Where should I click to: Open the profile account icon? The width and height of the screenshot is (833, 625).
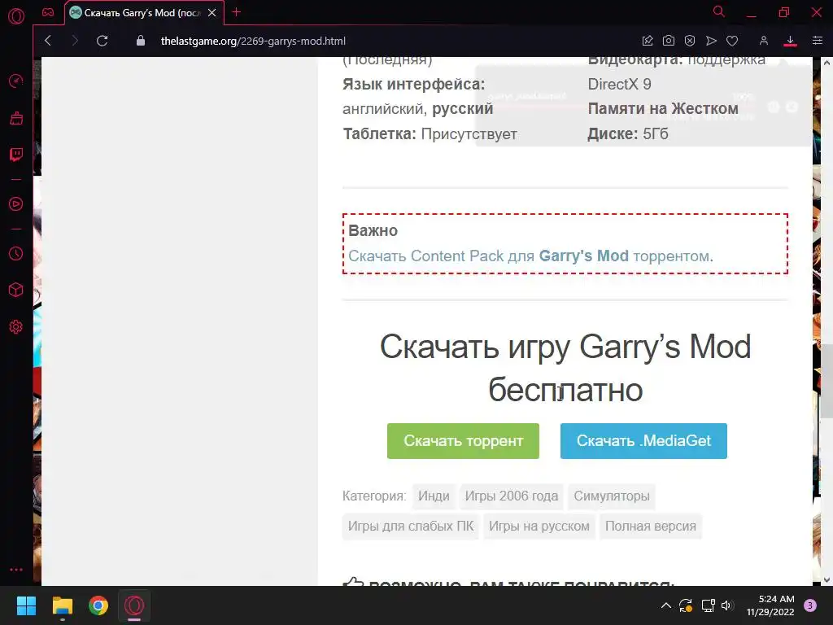tap(763, 41)
